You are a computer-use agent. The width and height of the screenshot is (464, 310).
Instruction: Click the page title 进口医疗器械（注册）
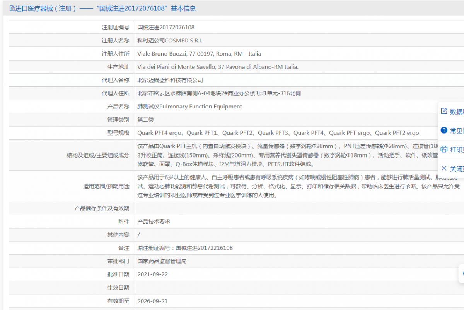pyautogui.click(x=46, y=8)
